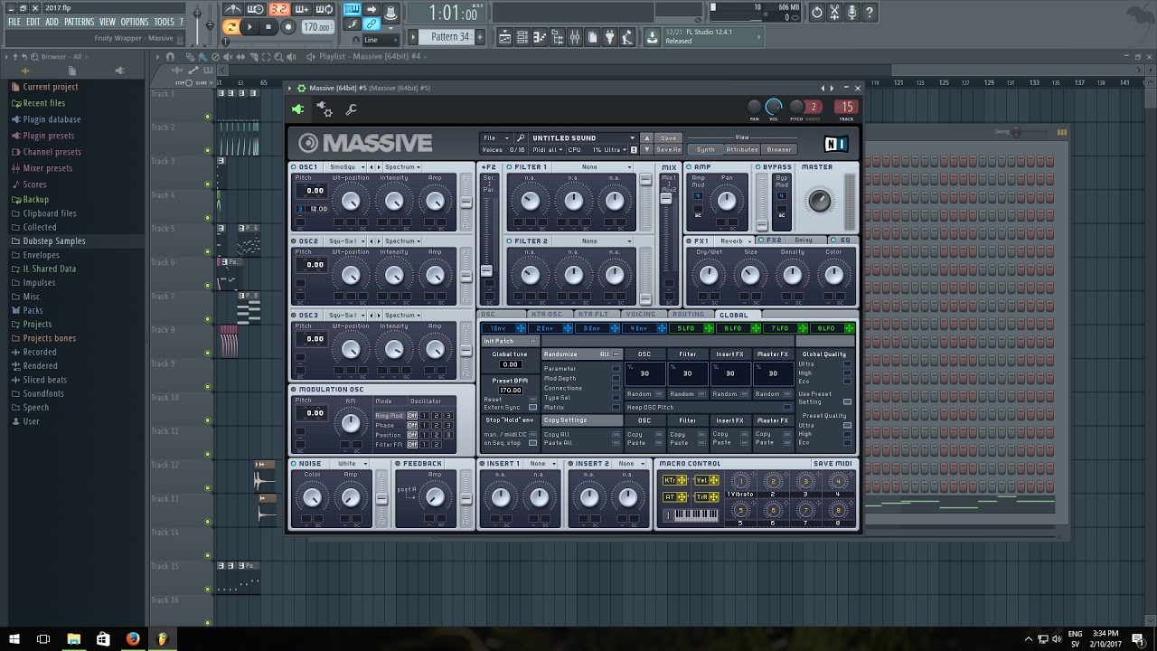Toggle Use Preset Setting checkbox
The height and width of the screenshot is (651, 1157).
coord(847,401)
